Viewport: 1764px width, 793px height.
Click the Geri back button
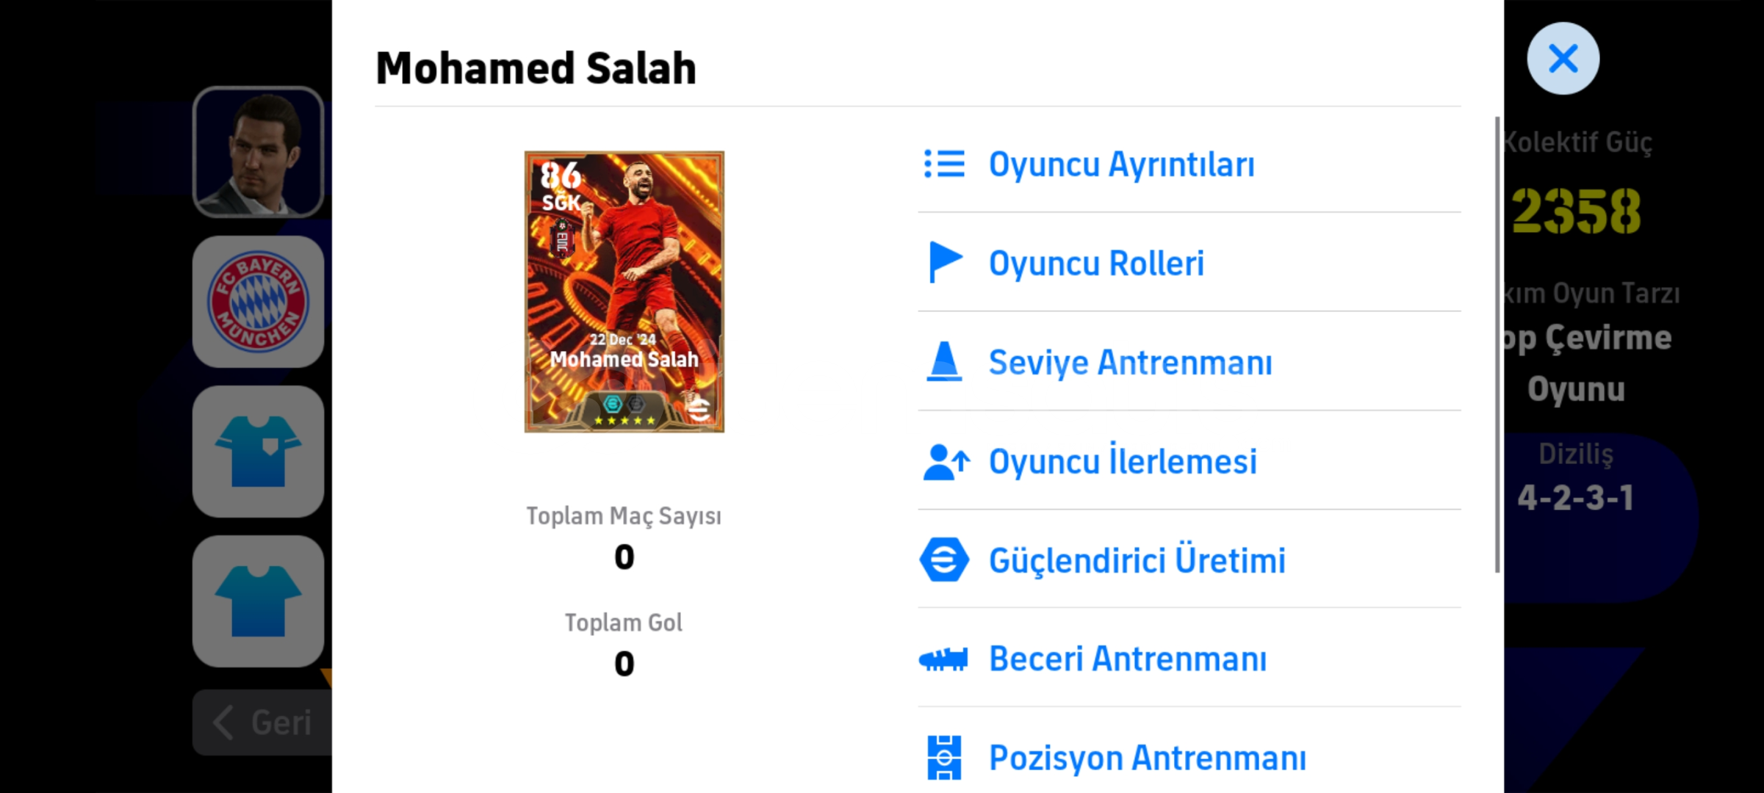click(x=262, y=723)
